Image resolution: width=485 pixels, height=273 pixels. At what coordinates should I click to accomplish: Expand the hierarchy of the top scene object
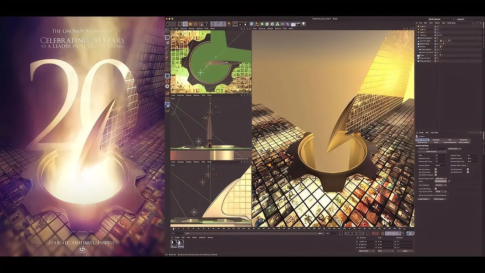[x=418, y=26]
